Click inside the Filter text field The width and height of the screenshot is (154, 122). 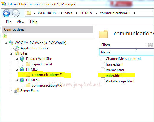coord(127,45)
